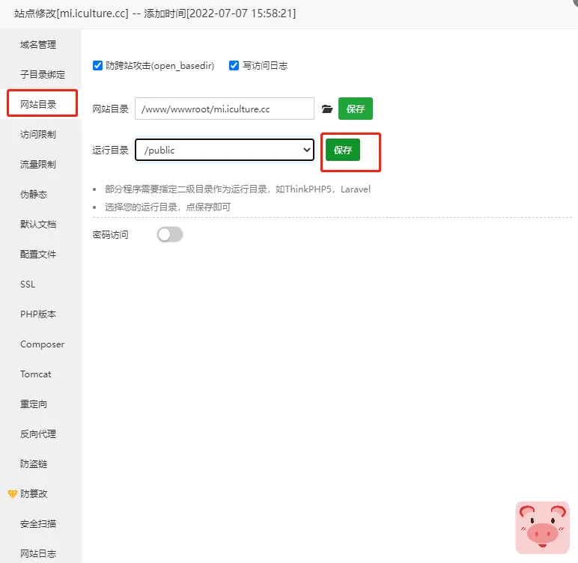Screen dimensions: 578x563
Task: Toggle 防跨站攻击(open_basedir) checkbox
Action: pyautogui.click(x=97, y=66)
